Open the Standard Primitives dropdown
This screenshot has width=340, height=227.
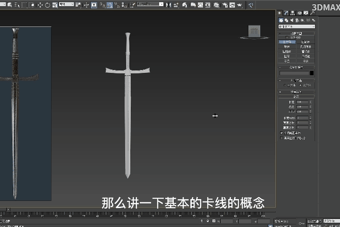(296, 26)
